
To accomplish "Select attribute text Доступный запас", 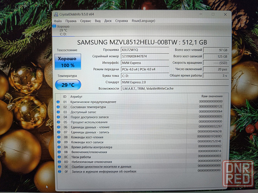I will [x=84, y=112].
